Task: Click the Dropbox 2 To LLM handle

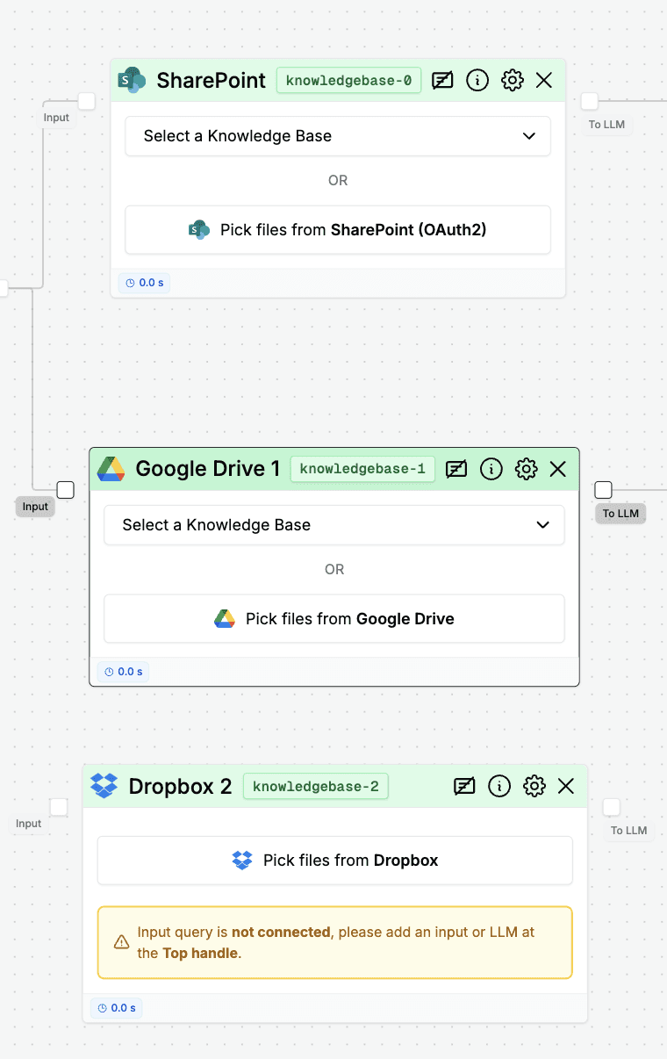Action: click(x=612, y=807)
